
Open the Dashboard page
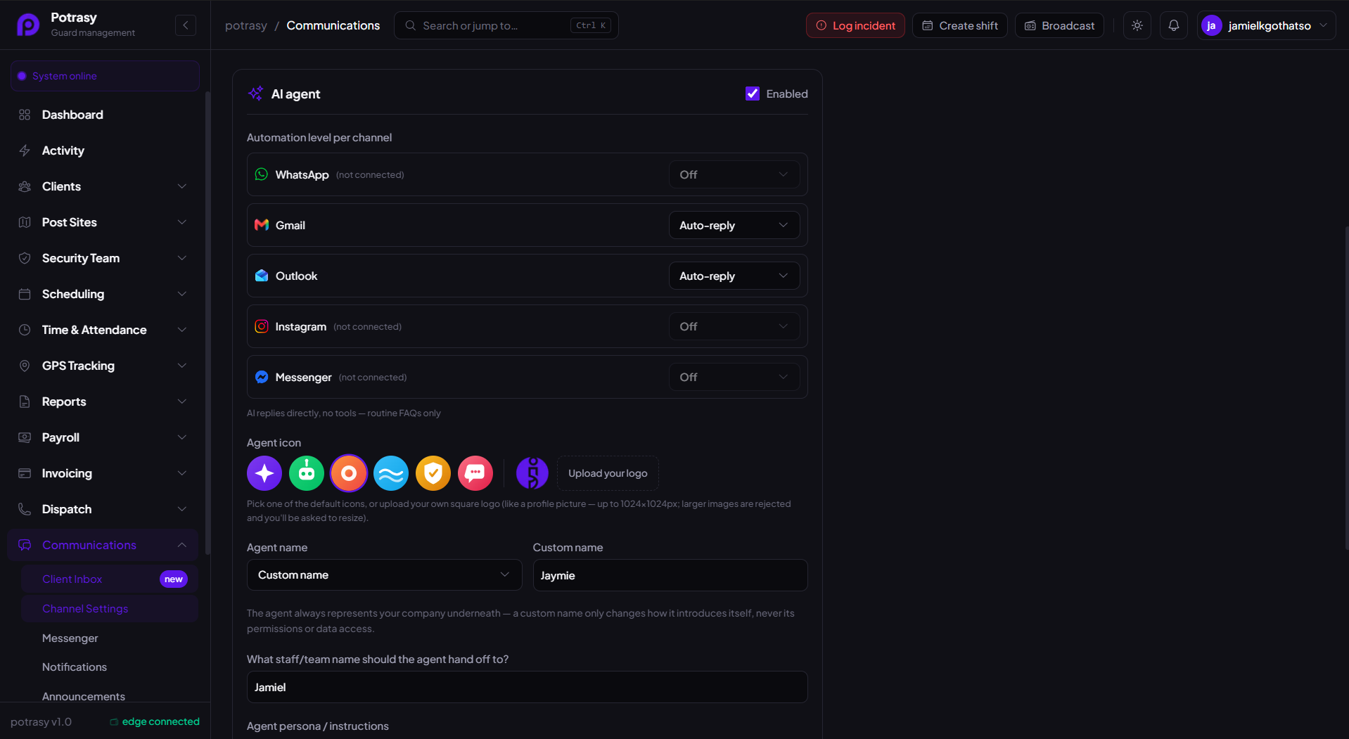click(x=104, y=115)
